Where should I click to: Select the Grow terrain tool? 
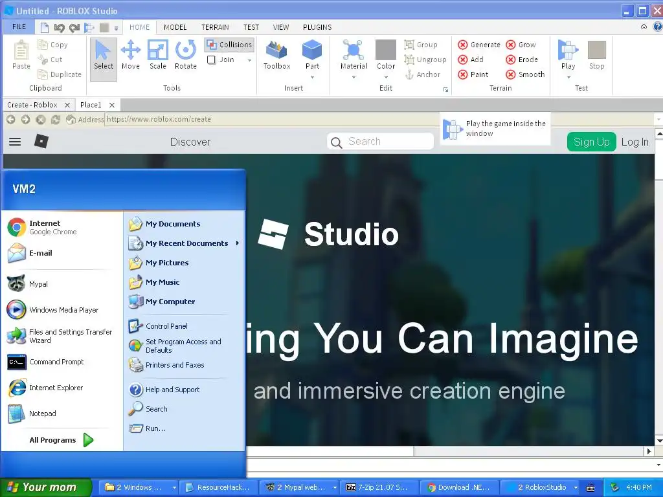click(x=521, y=45)
